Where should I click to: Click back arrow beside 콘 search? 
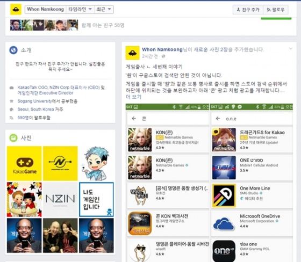(x=134, y=119)
